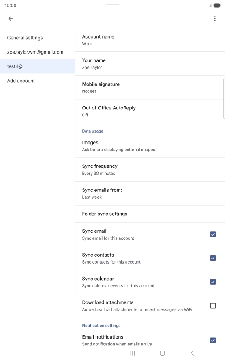Tap 'Sync email for this account' text
The width and height of the screenshot is (225, 360).
click(108, 238)
